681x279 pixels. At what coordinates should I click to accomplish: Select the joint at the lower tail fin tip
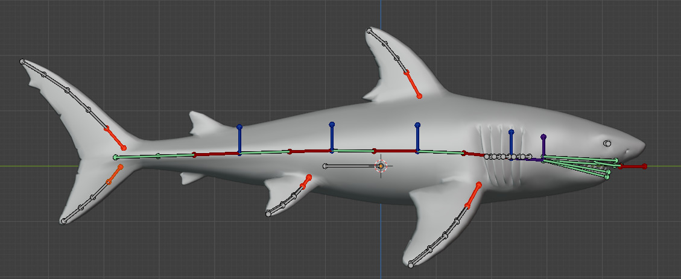[64, 221]
